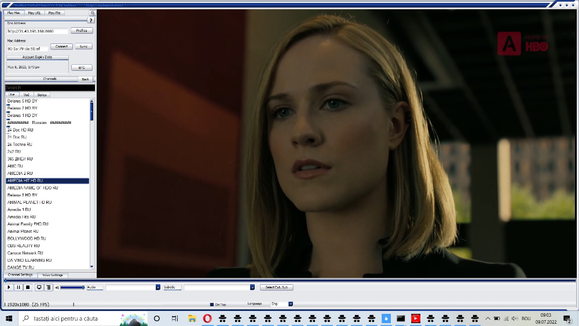Select channel AMEDIA 2 RU

pyautogui.click(x=20, y=174)
